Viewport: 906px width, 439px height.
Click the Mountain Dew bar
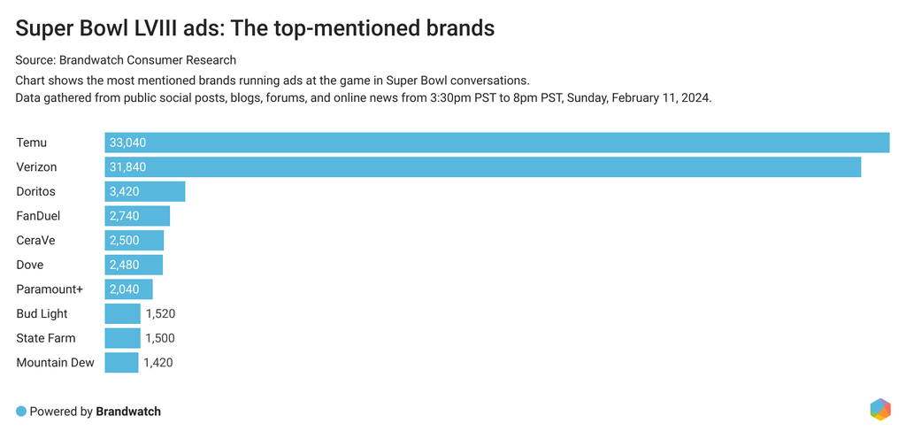pyautogui.click(x=121, y=362)
